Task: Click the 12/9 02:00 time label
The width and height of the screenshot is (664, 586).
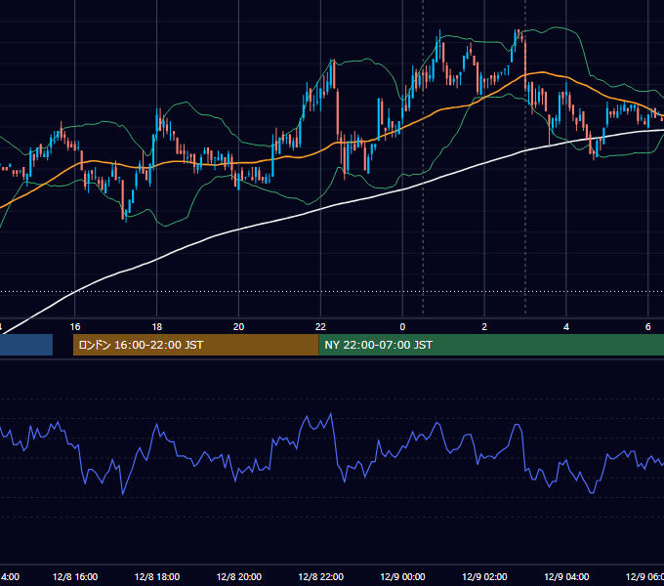Action: pyautogui.click(x=484, y=576)
